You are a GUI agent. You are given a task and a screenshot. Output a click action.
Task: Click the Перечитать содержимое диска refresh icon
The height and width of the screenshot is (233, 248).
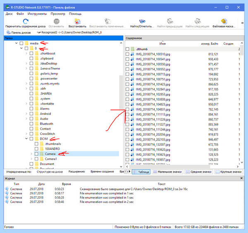(x=26, y=21)
